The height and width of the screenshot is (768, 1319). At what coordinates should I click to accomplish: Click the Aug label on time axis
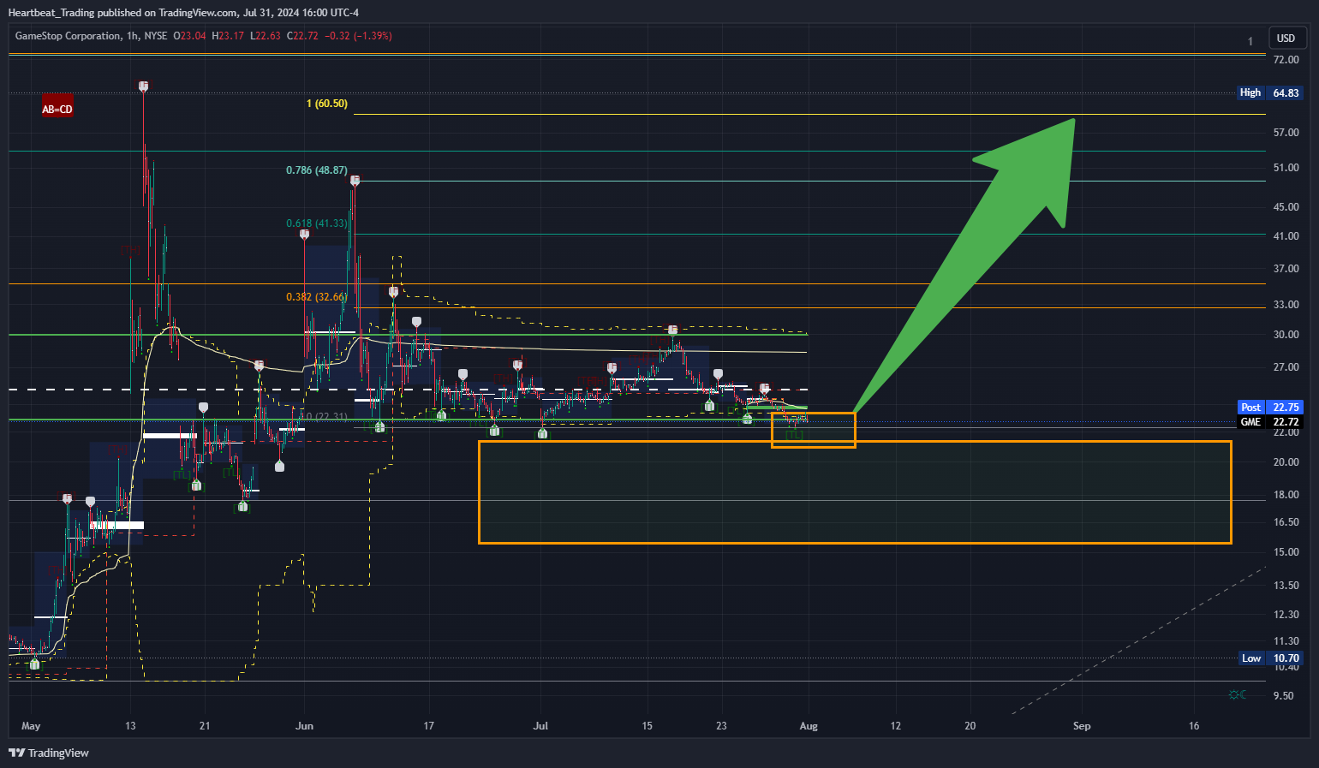pos(809,726)
